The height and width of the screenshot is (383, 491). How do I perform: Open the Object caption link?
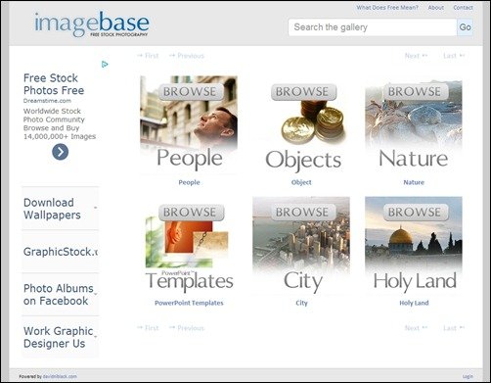[x=301, y=182]
